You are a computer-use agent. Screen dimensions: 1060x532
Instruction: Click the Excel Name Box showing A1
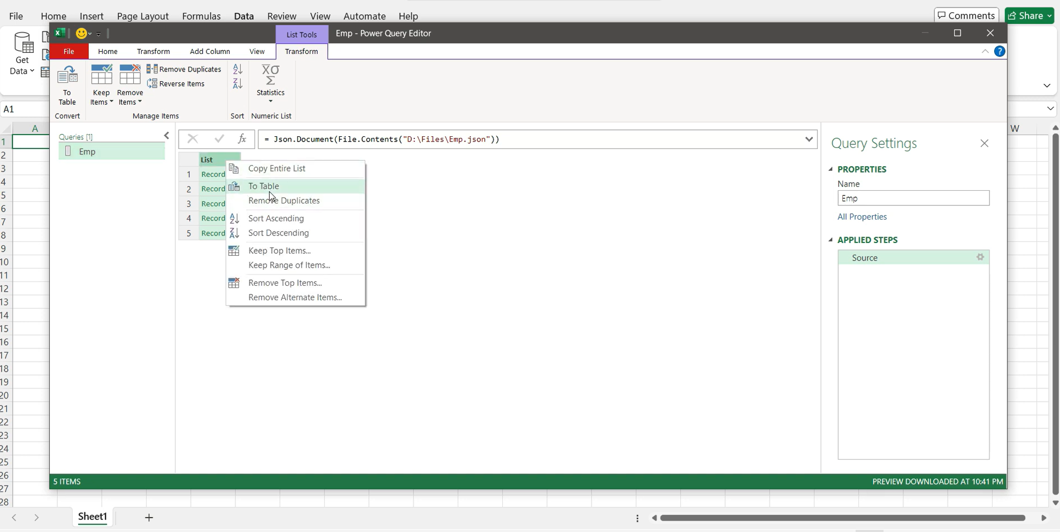25,109
